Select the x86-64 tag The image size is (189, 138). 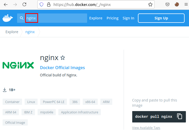[x=90, y=102]
